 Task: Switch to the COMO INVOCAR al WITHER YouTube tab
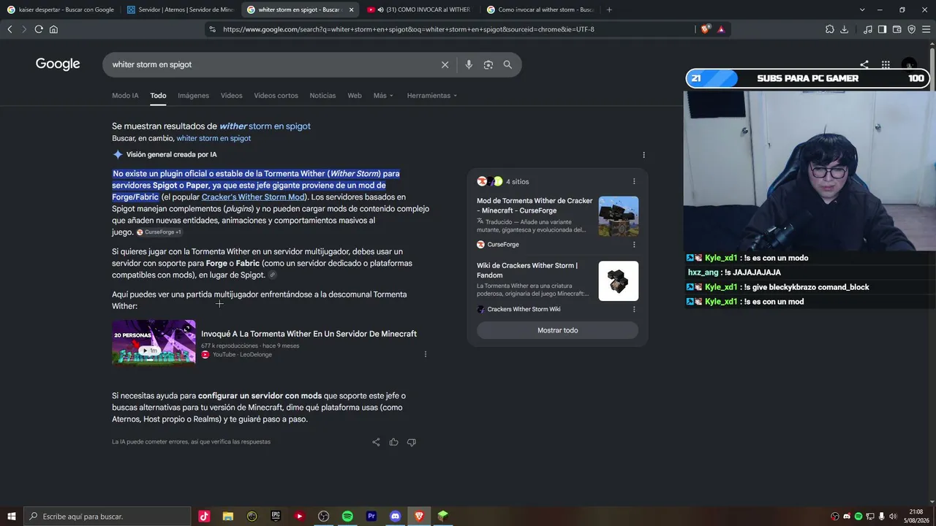pyautogui.click(x=419, y=9)
